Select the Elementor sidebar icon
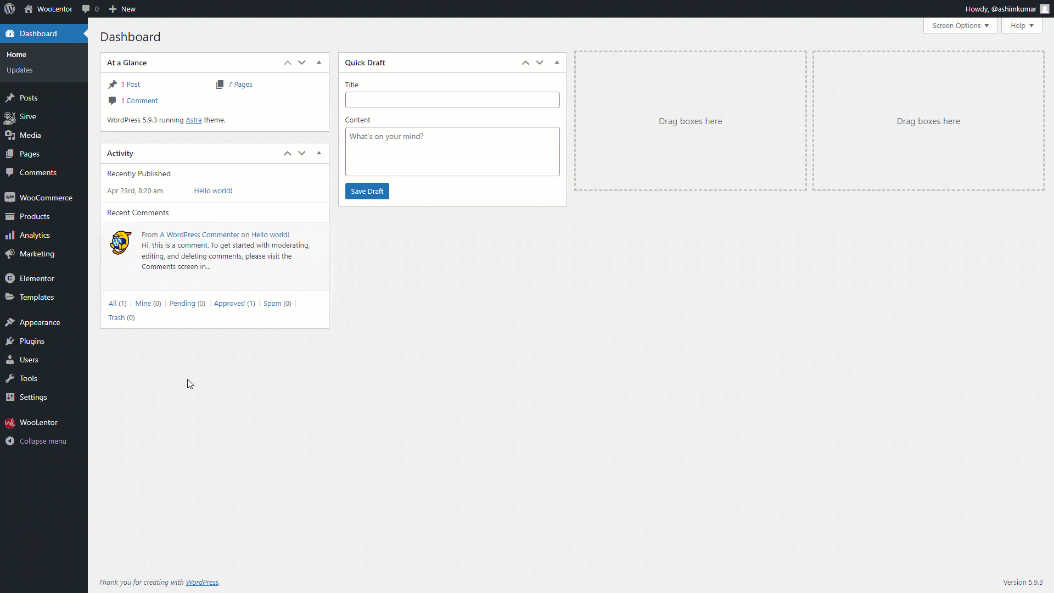1054x593 pixels. tap(10, 278)
